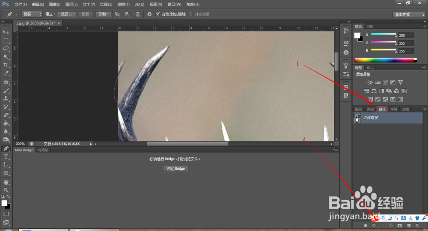Screen dimensions: 428x231
Task: Select the Eyedropper tool
Action: click(6, 73)
